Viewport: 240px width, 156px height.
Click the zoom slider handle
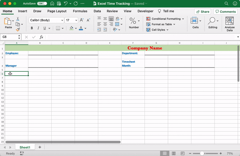[202, 153]
